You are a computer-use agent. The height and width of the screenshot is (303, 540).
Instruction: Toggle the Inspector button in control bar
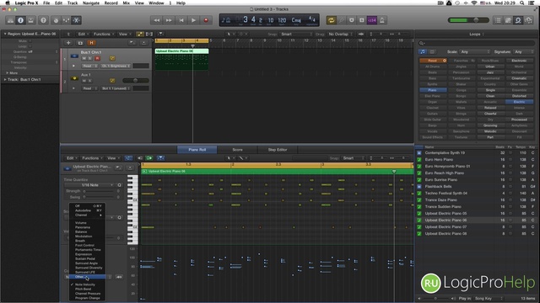pos(20,20)
